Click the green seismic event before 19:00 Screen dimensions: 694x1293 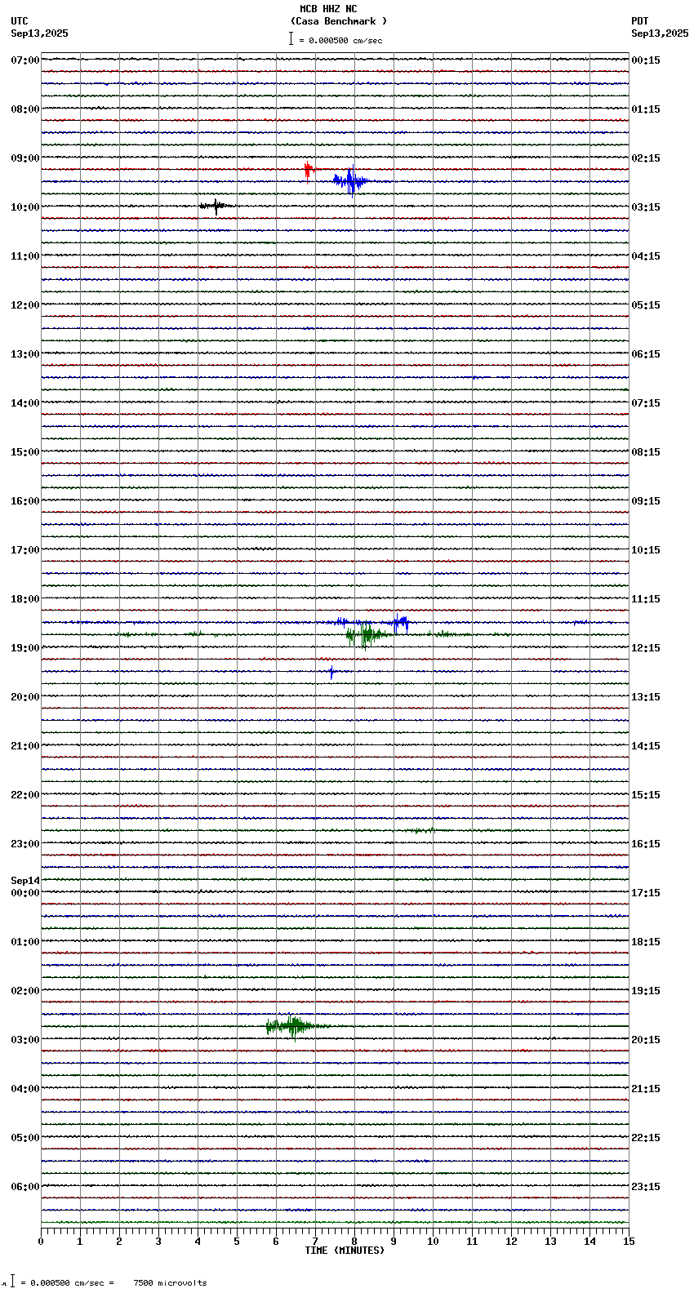coord(367,633)
